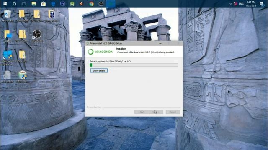Select the blank white file desktop icon

(x=8, y=77)
